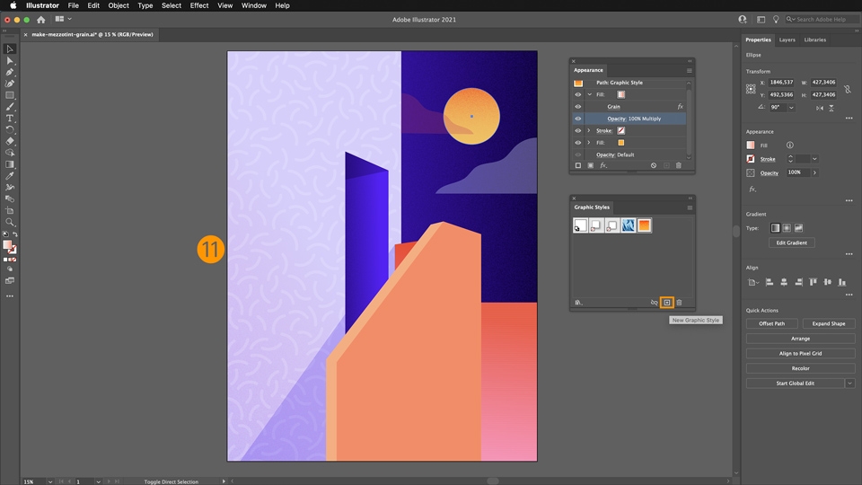Open Appearance panel menu

[689, 70]
